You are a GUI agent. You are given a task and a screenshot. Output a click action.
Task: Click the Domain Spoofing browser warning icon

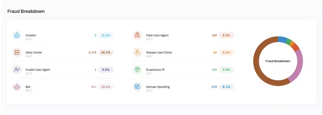pyautogui.click(x=137, y=87)
